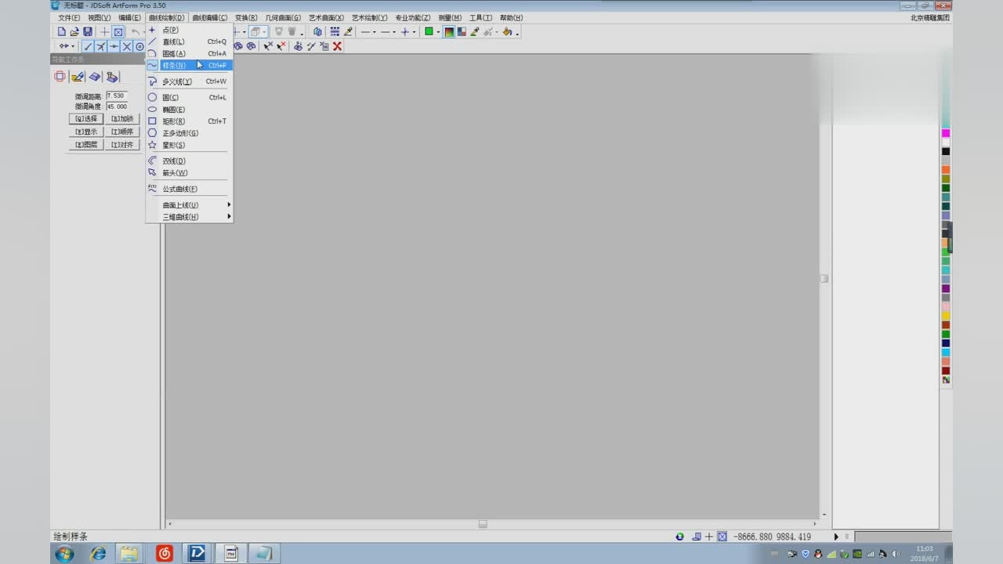Click the paint bucket toolbar icon
The width and height of the screenshot is (1003, 564).
pyautogui.click(x=507, y=31)
